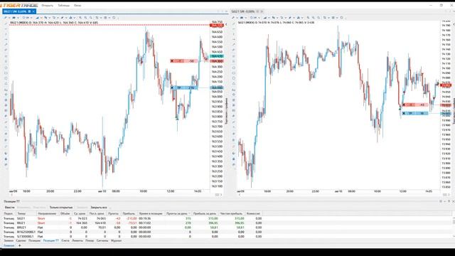Expand timeframe dropdown arrow in SiU21 toolbar

click(258, 18)
